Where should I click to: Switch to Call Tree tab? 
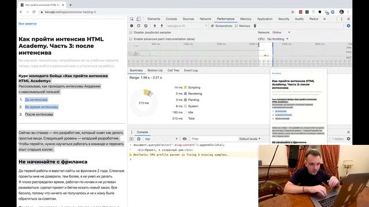coord(174,70)
